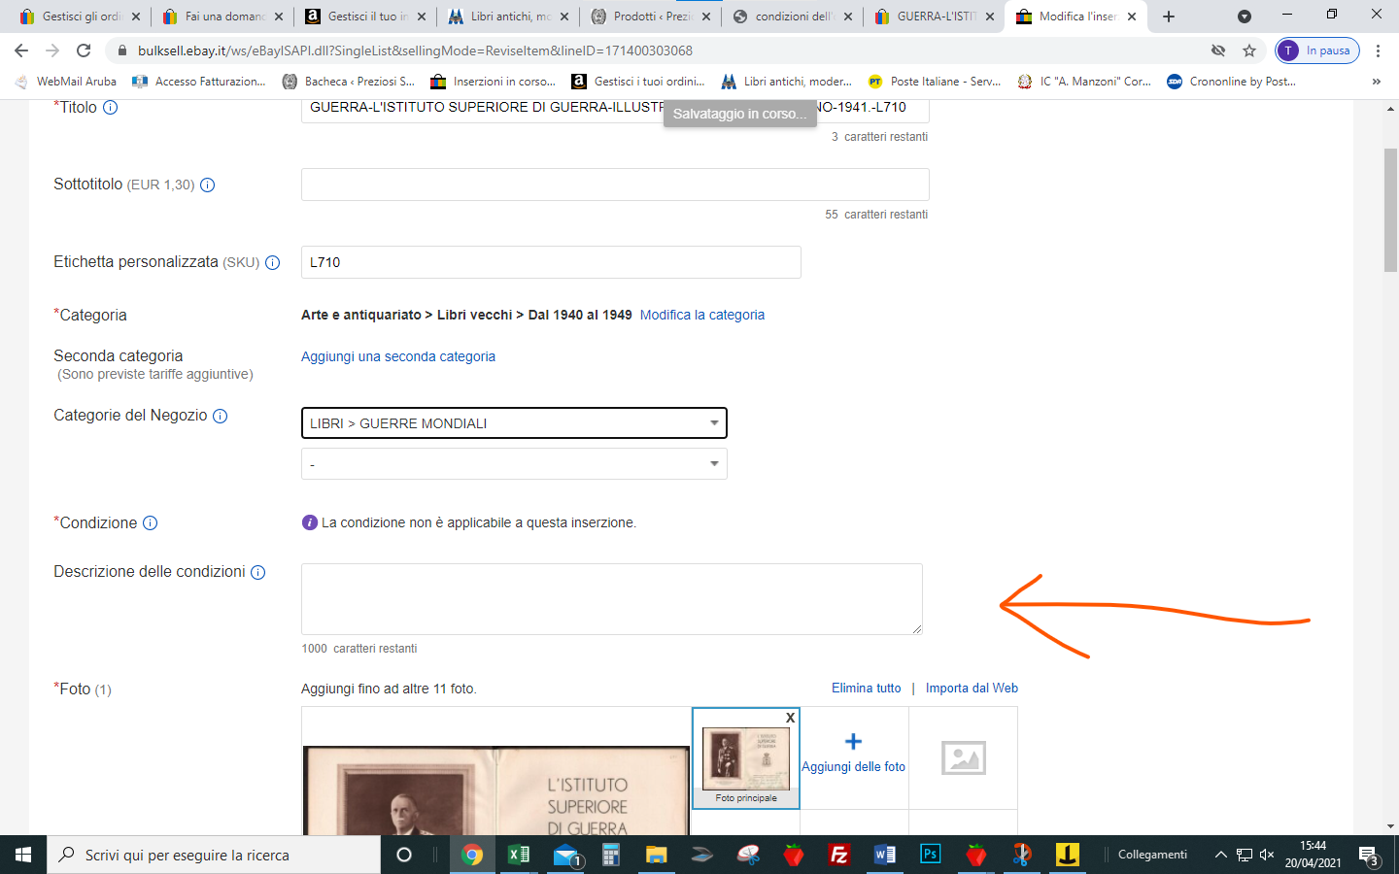Close the Modifica l'inserzione tab
The height and width of the screenshot is (874, 1399).
[x=1132, y=17]
